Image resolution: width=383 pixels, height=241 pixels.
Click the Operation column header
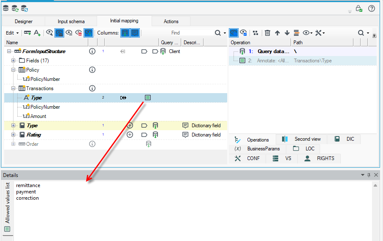coord(260,43)
